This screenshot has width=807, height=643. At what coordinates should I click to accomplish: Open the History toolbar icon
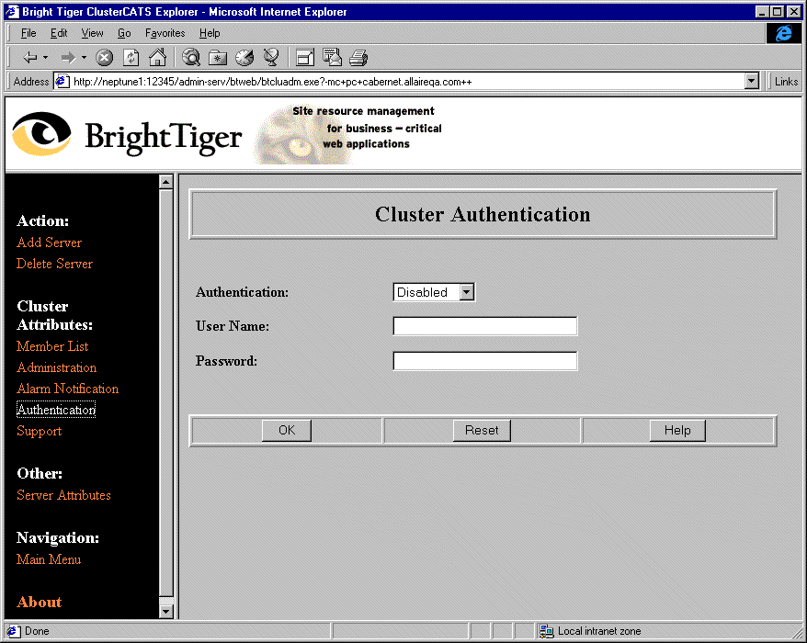tap(244, 58)
